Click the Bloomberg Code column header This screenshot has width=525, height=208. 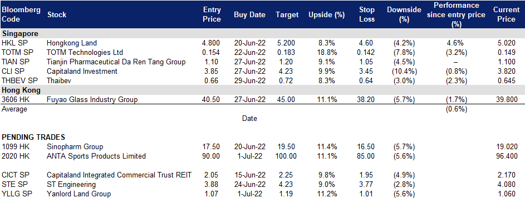pos(21,14)
